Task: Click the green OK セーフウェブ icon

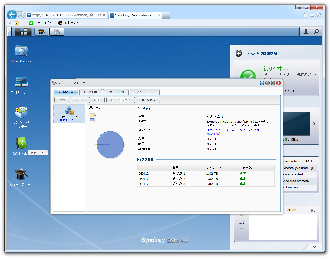Action: coord(31,23)
